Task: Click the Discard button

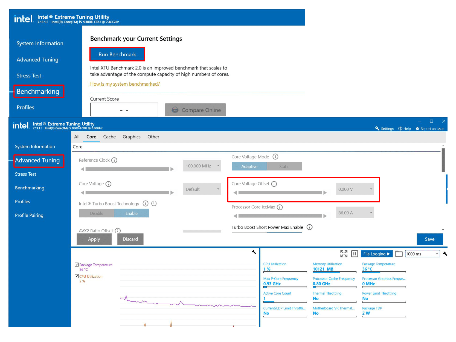Action: click(x=130, y=239)
